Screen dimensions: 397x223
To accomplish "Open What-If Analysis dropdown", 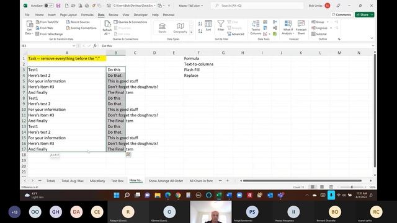I will [288, 27].
